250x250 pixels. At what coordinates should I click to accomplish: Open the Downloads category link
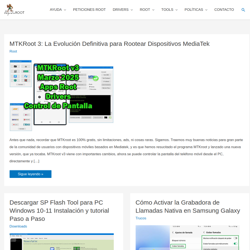pos(18,226)
